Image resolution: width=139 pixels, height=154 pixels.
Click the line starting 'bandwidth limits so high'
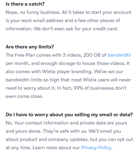[x=68, y=80]
